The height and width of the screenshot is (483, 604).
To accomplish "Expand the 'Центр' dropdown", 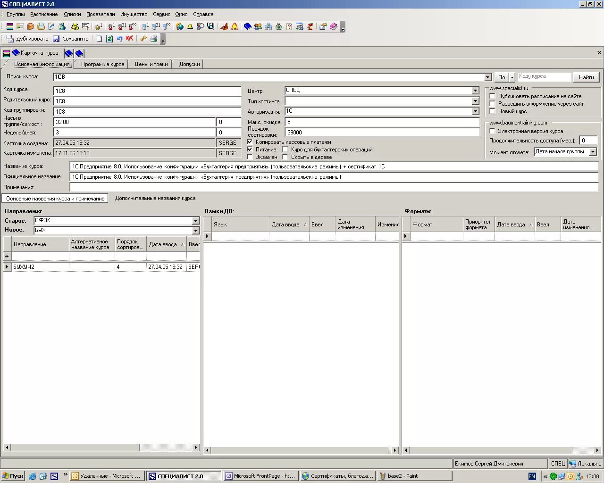I will (475, 90).
